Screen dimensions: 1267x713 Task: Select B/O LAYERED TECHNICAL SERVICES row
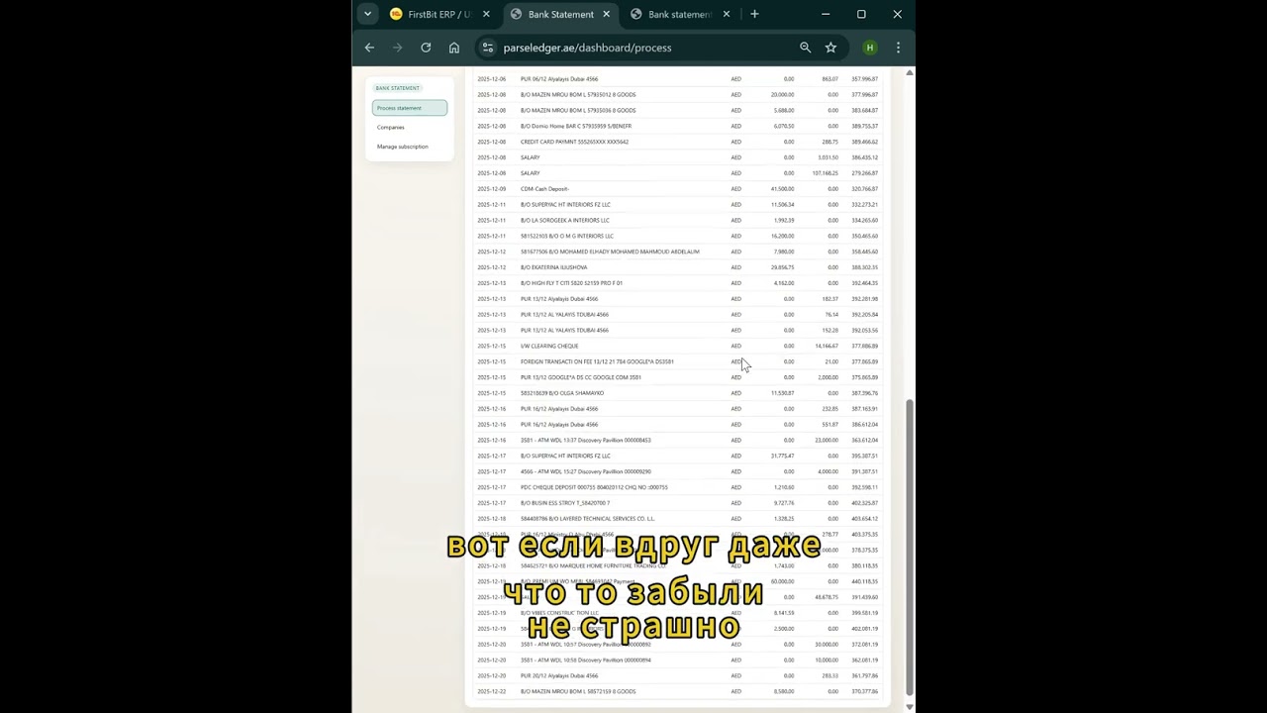coord(677,518)
